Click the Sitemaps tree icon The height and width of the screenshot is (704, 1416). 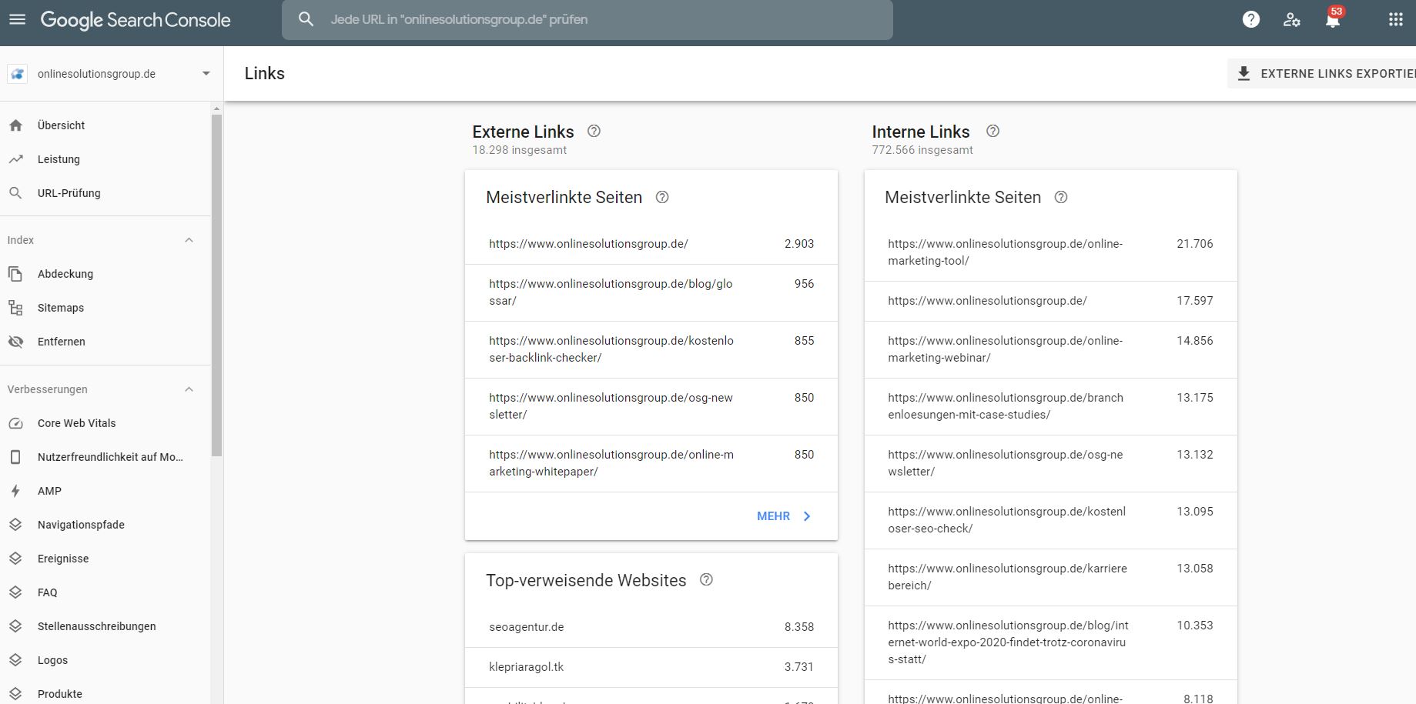(x=15, y=308)
